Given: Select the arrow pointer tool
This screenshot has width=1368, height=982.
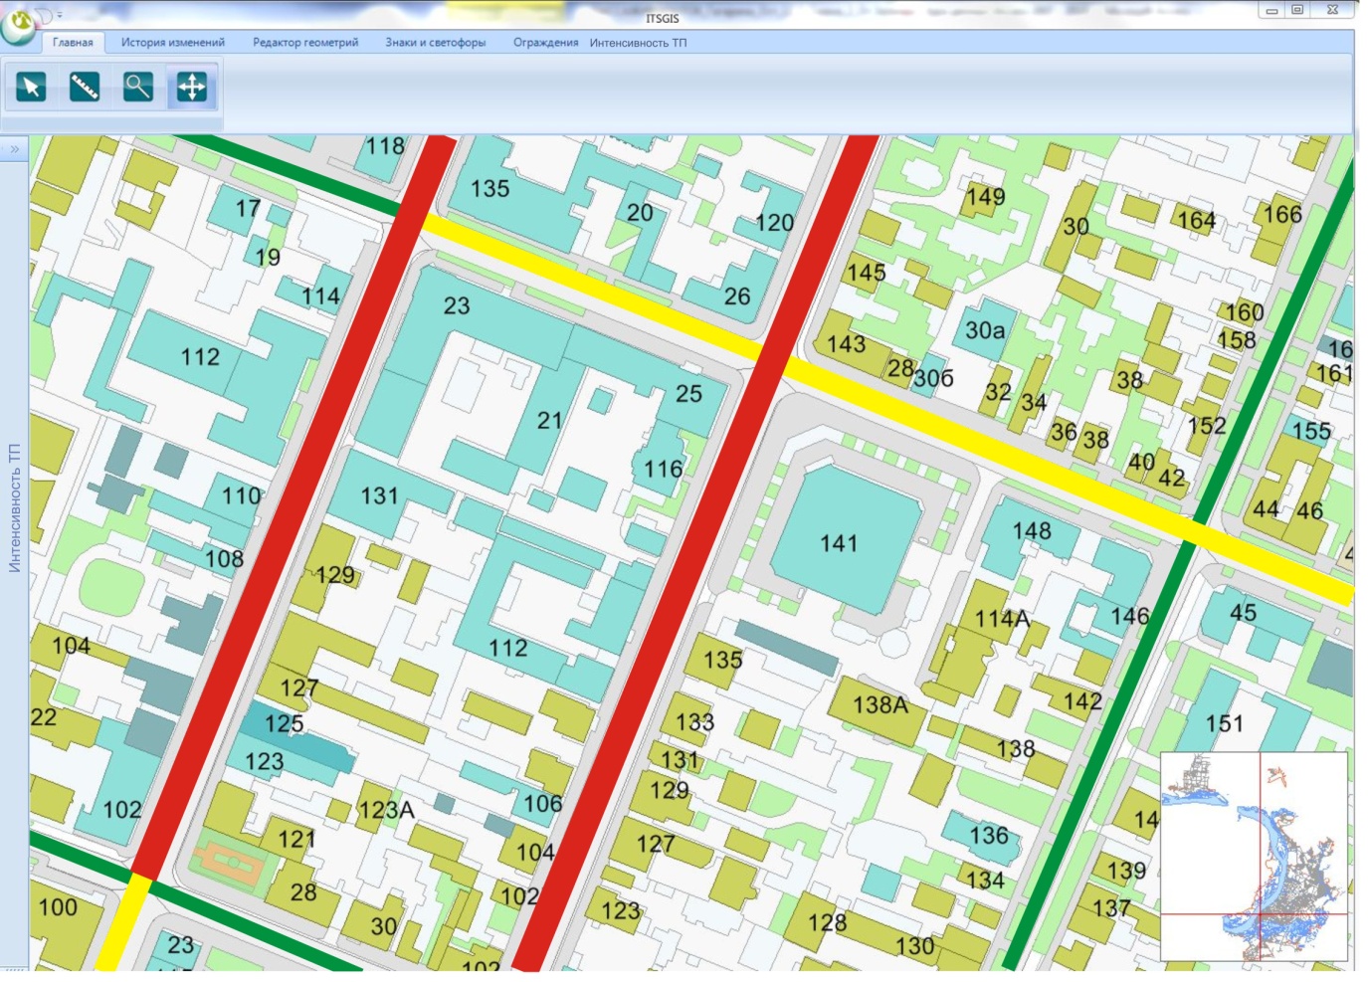Looking at the screenshot, I should click(31, 88).
